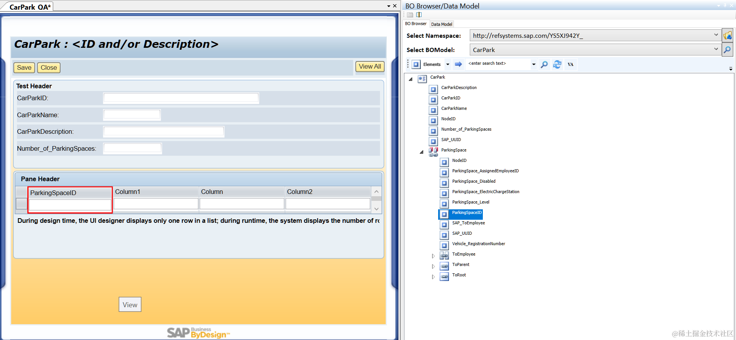Select ParkingSpace_ElectricChargeStation tree item
This screenshot has height=340, width=736.
486,192
